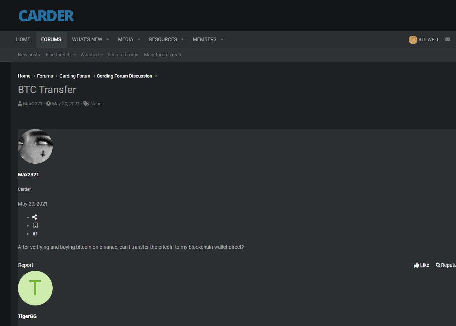The image size is (456, 326).
Task: Open the inbox envelope icon
Action: (447, 39)
